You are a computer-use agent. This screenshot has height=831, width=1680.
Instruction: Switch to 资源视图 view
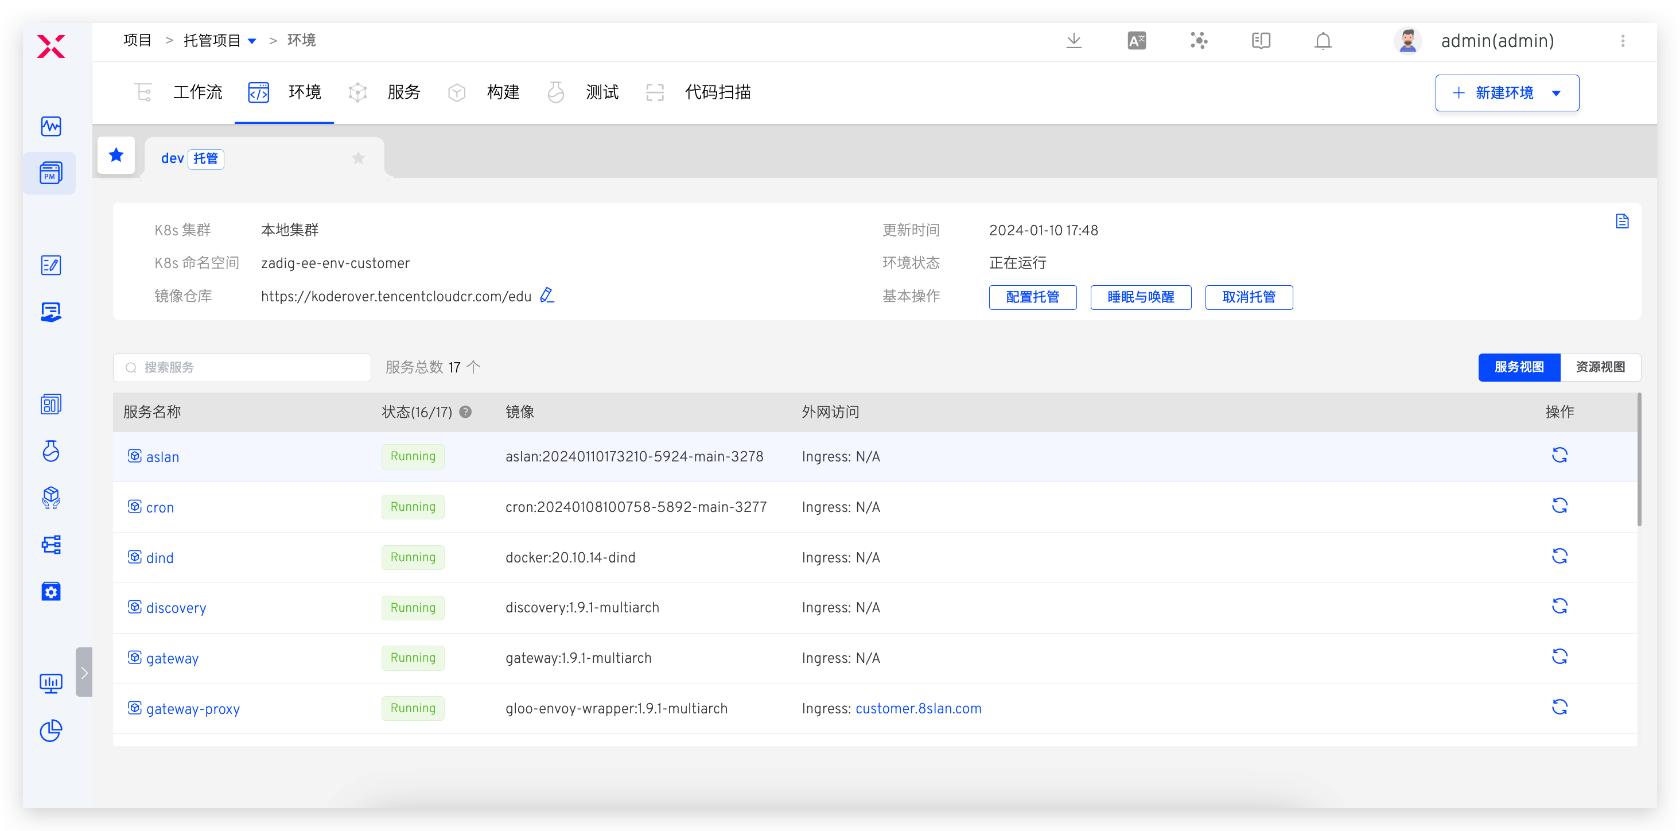pyautogui.click(x=1600, y=367)
